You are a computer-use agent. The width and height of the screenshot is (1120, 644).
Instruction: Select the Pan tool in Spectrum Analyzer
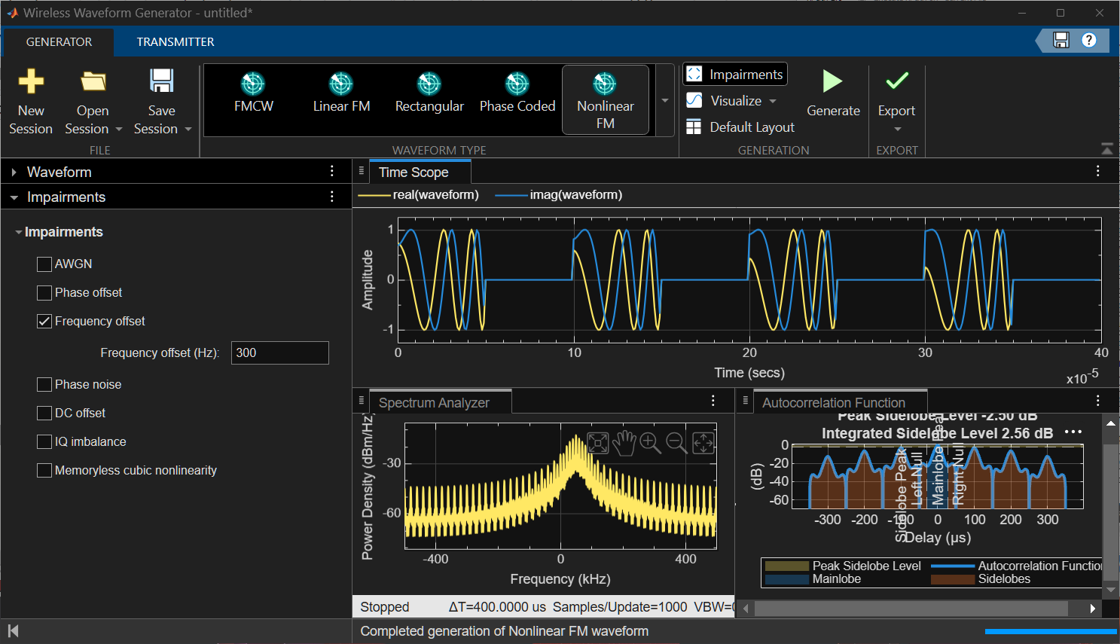[x=624, y=443]
